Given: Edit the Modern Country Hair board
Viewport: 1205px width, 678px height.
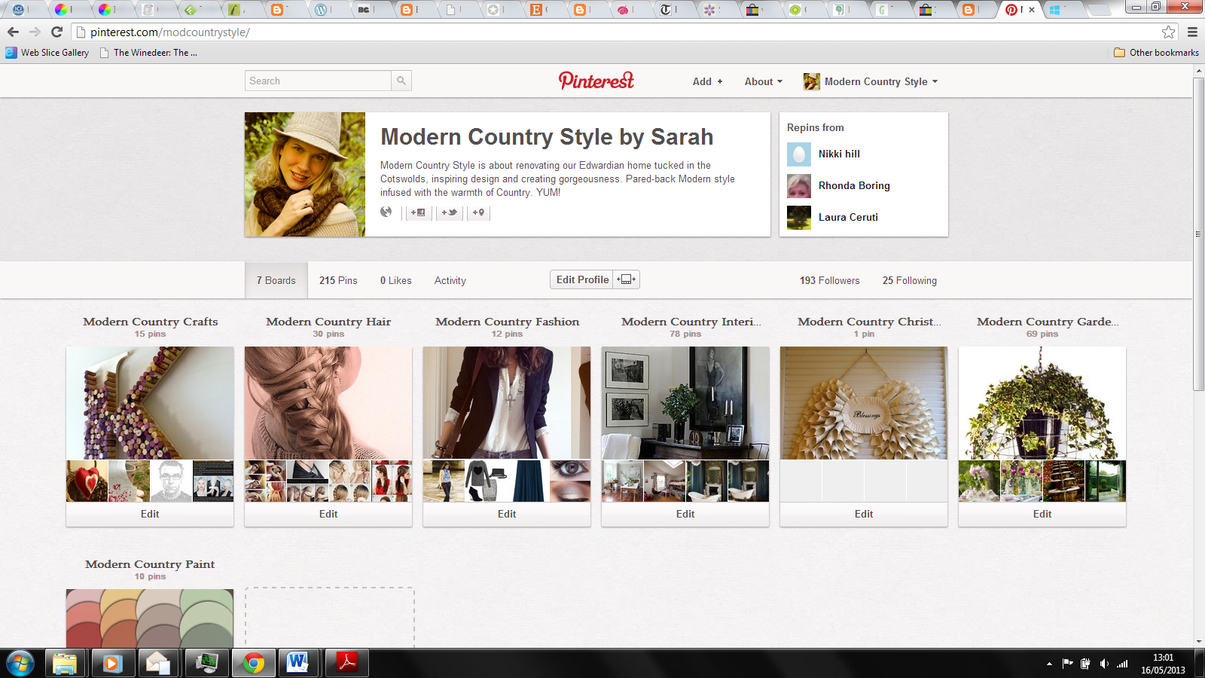Looking at the screenshot, I should [328, 514].
